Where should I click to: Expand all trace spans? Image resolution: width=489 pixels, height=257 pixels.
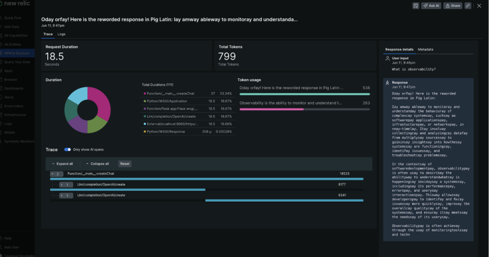(62, 164)
